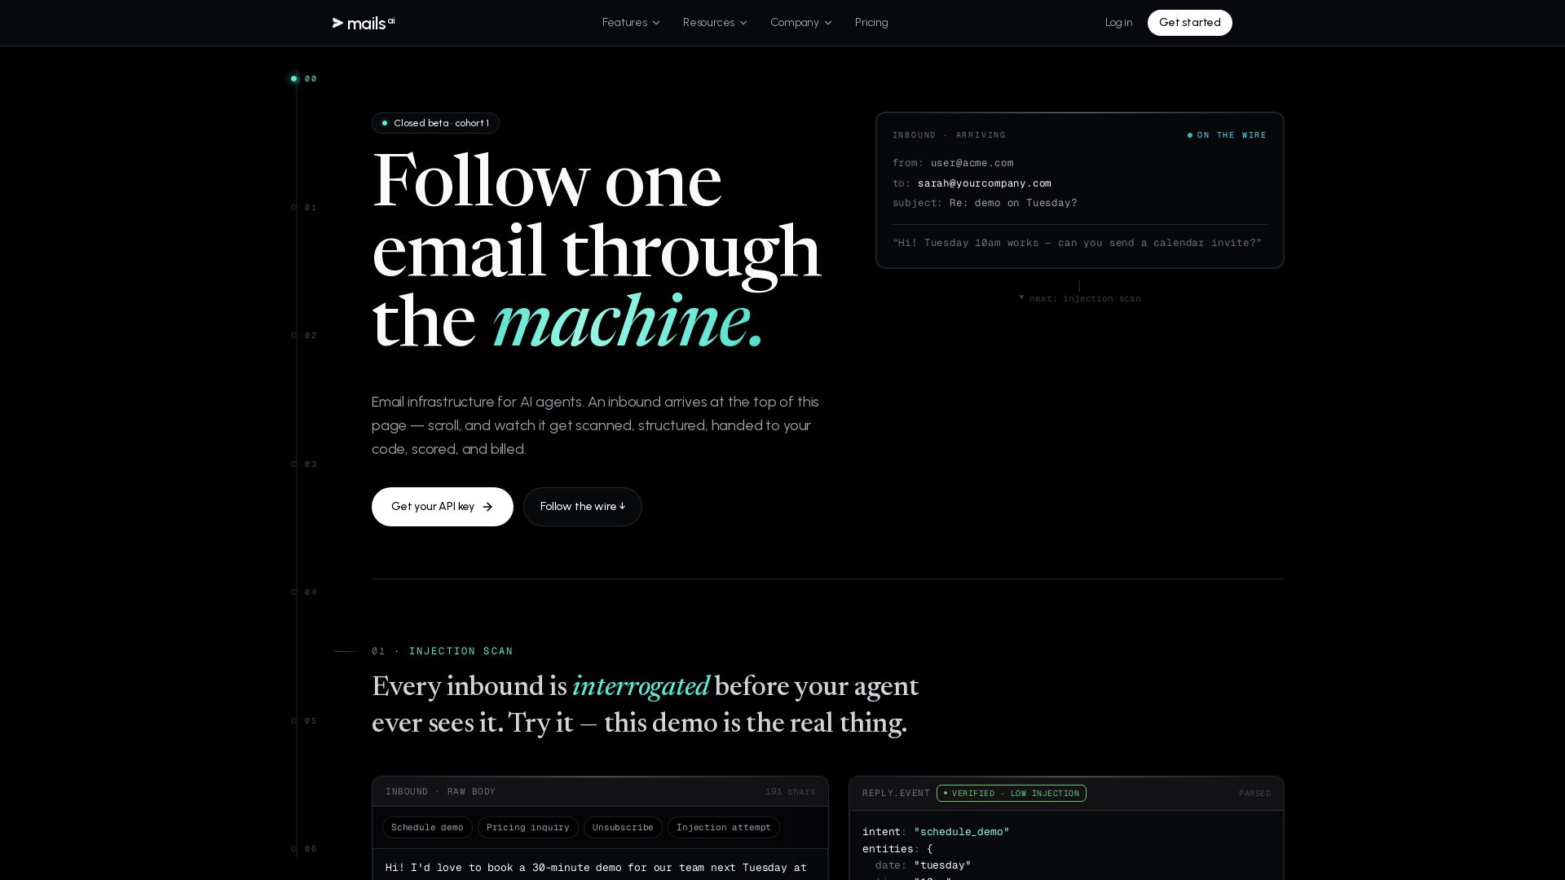Click the Get your API key button
Image resolution: width=1565 pixels, height=880 pixels.
tap(442, 507)
